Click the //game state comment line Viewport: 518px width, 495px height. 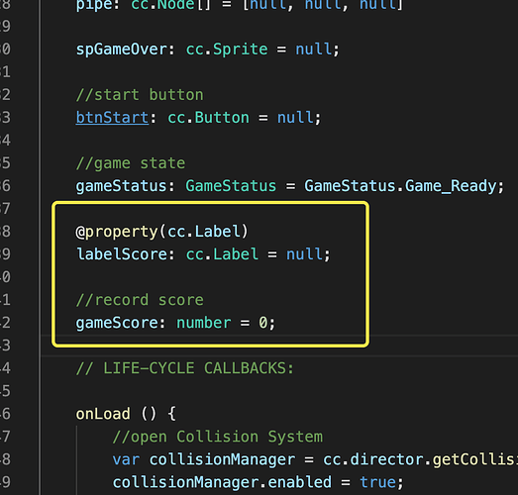click(x=131, y=163)
